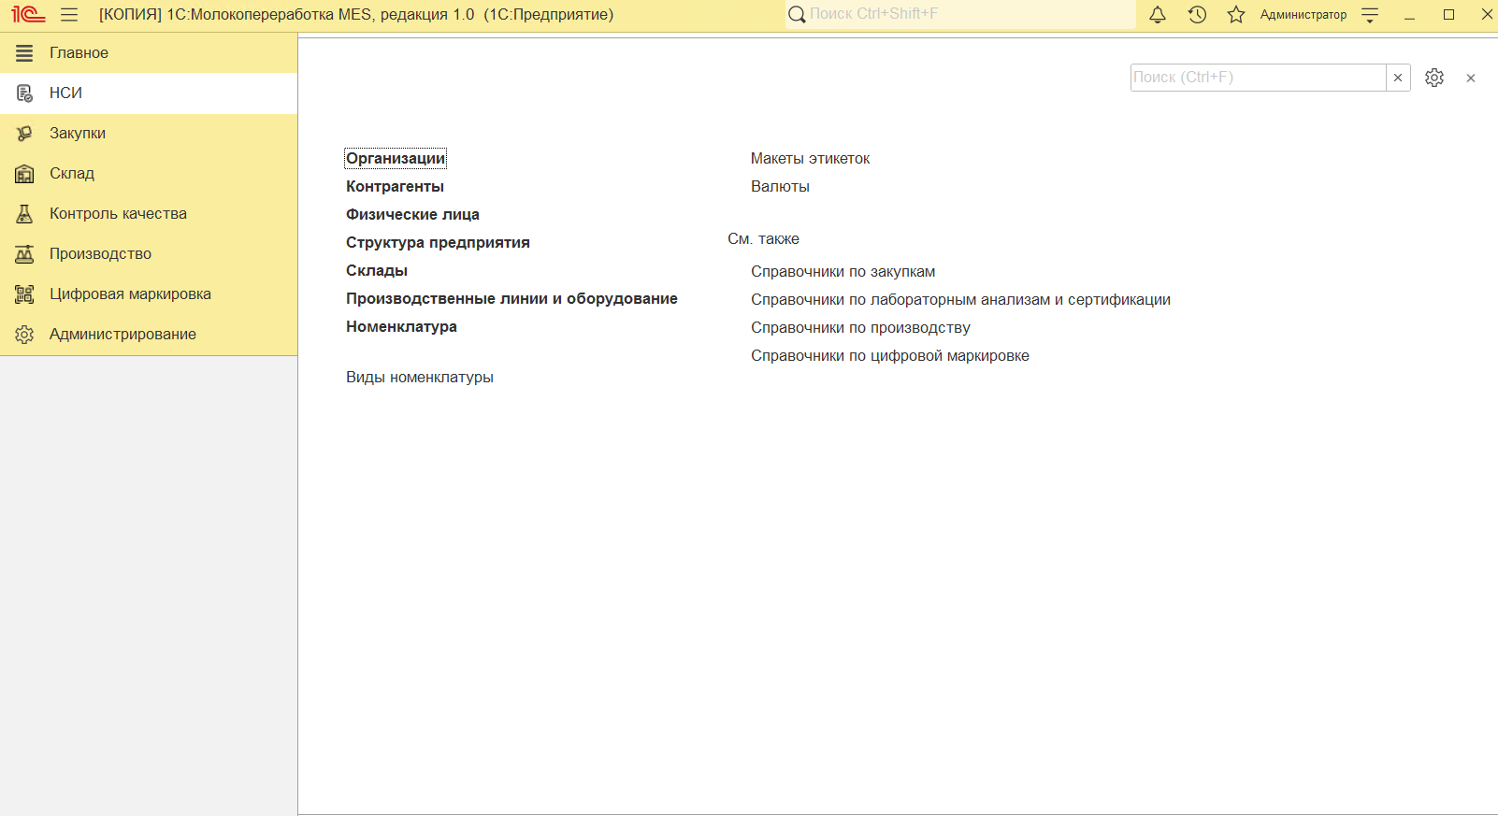Open Структура предприятия
The height and width of the screenshot is (816, 1498).
click(x=438, y=242)
